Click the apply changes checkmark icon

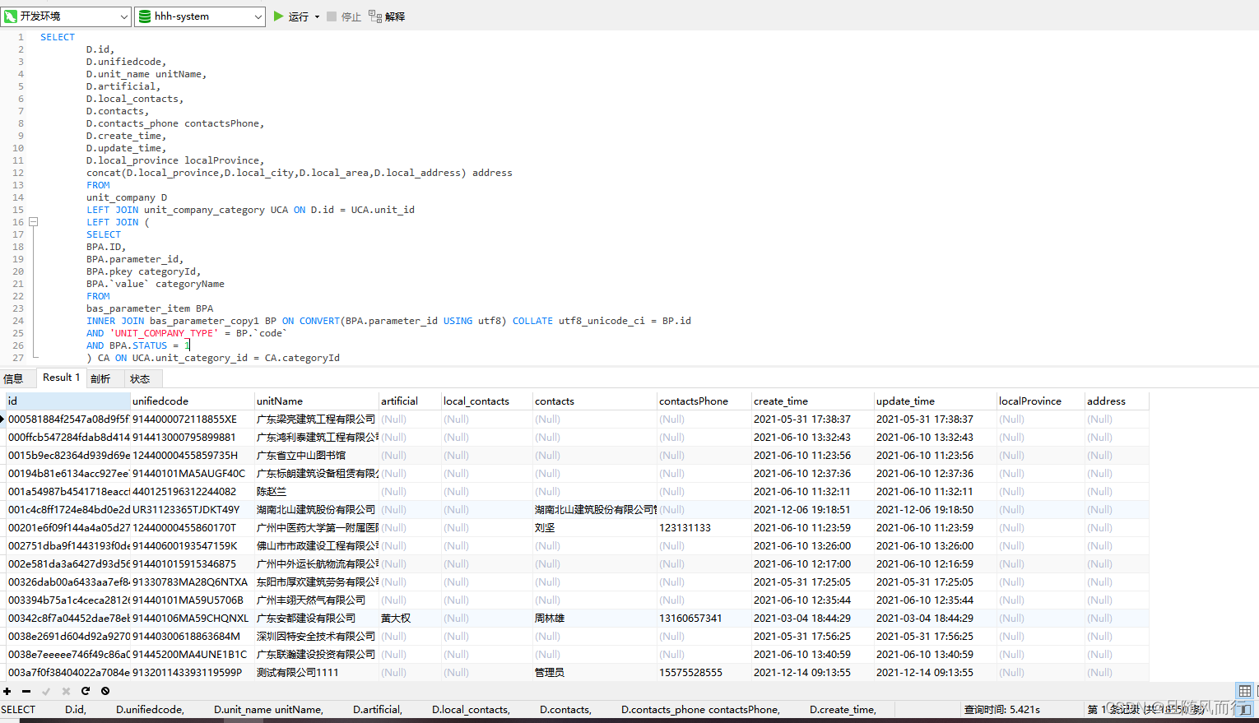click(46, 691)
